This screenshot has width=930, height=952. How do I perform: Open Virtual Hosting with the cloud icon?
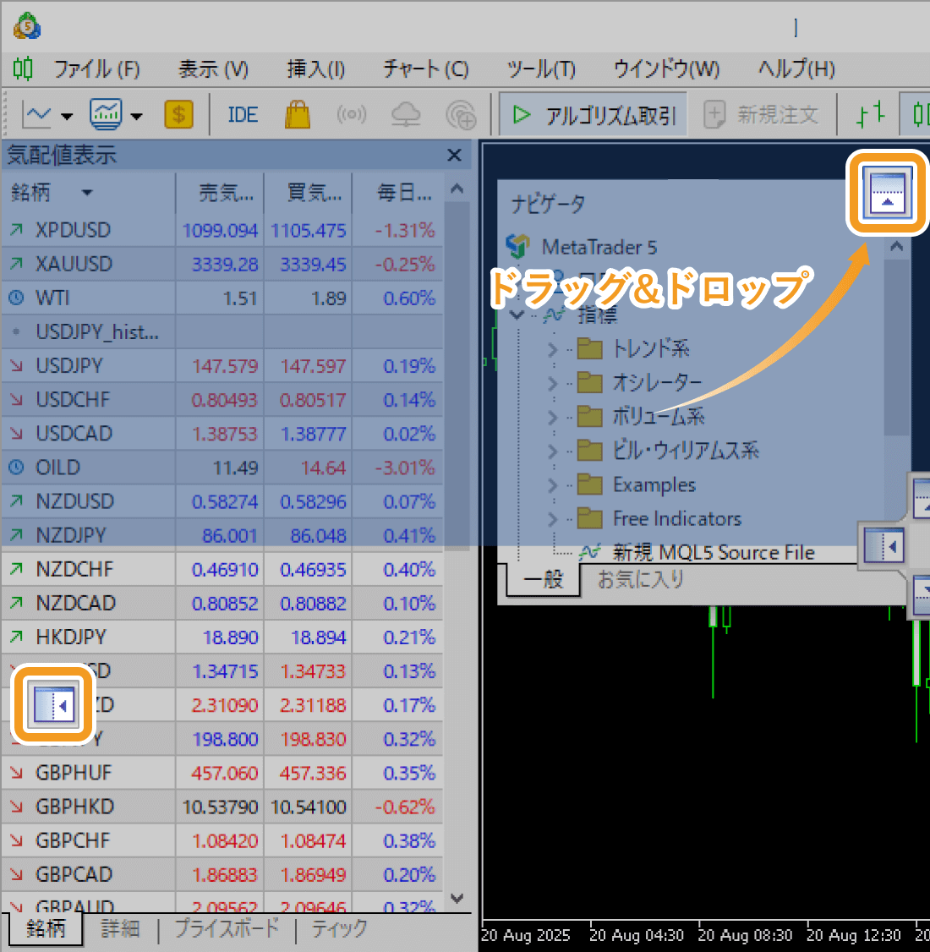coord(406,114)
